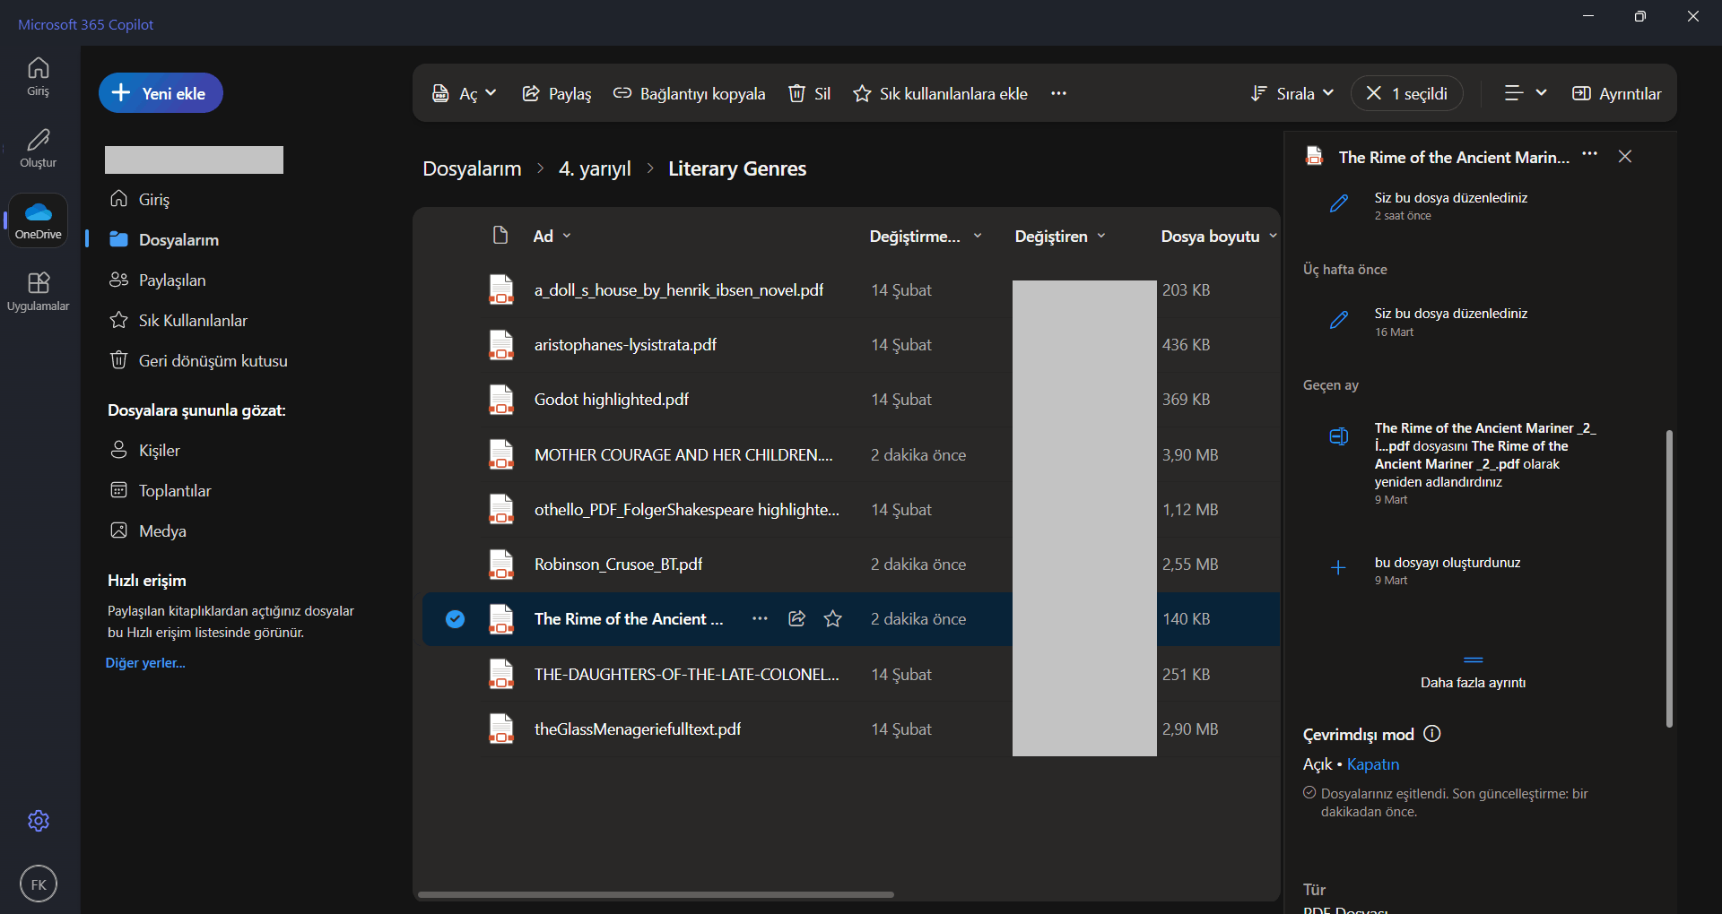
Task: Close the details pane
Action: point(1624,156)
